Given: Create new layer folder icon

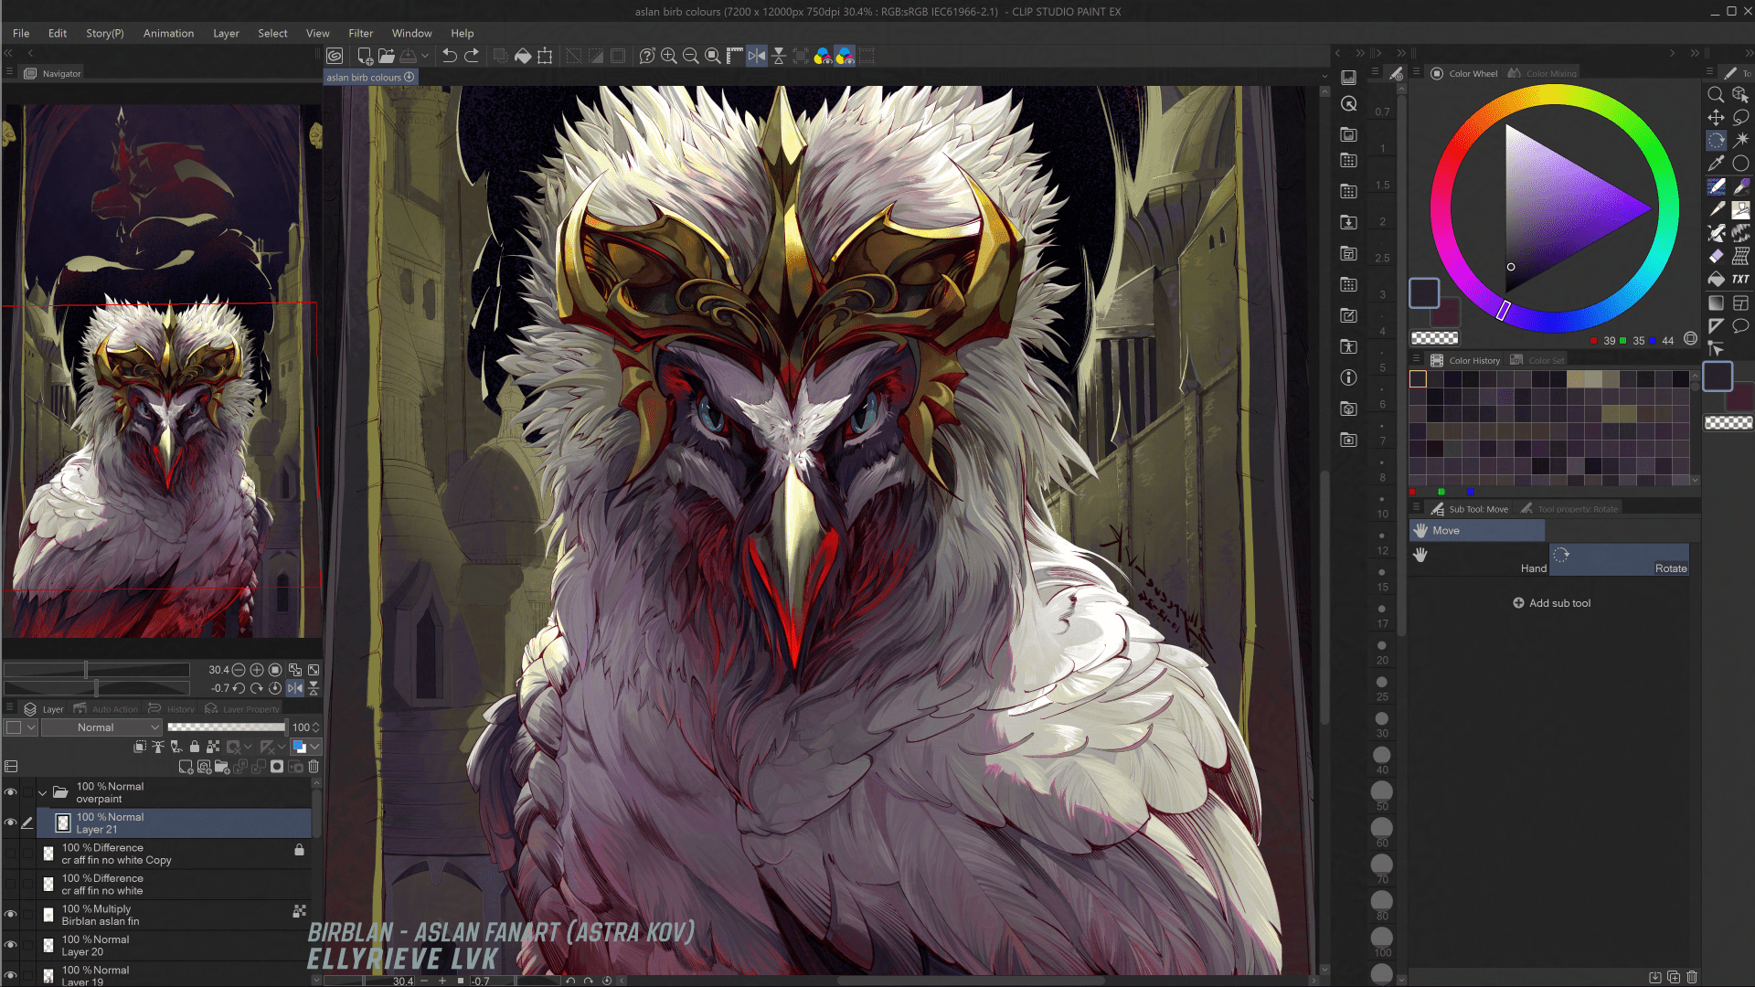Looking at the screenshot, I should pyautogui.click(x=221, y=767).
